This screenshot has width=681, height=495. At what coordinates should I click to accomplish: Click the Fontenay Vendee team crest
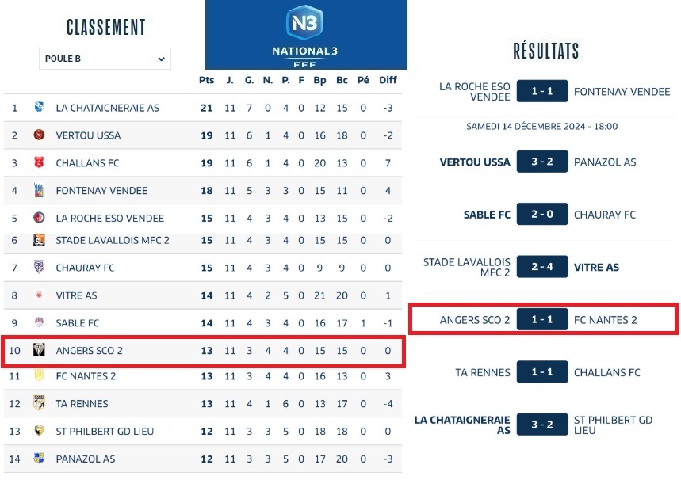tap(39, 191)
